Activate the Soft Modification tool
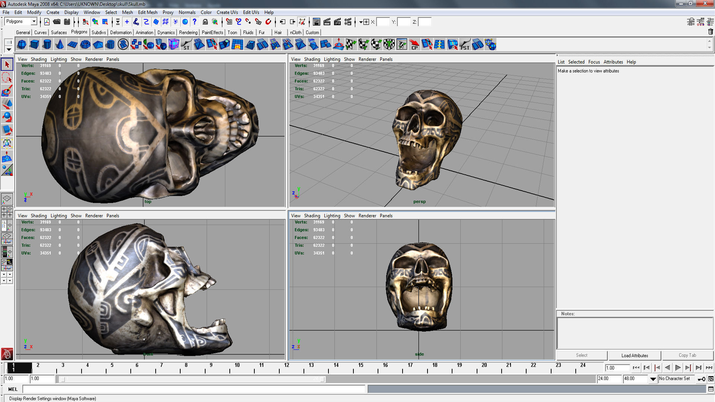 (x=7, y=157)
